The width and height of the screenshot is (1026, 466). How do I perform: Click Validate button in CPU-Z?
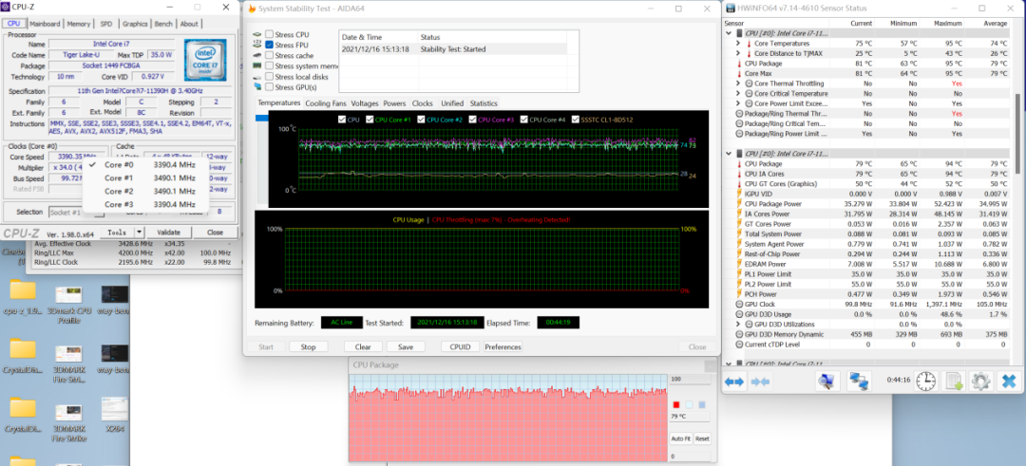pyautogui.click(x=168, y=232)
